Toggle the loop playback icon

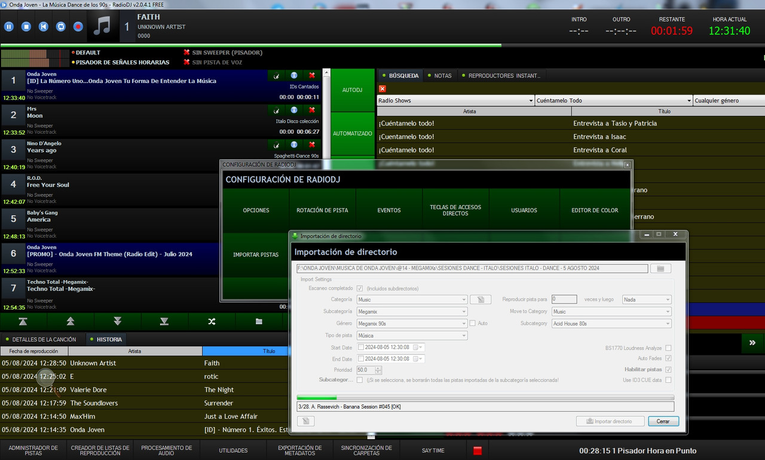pos(61,27)
